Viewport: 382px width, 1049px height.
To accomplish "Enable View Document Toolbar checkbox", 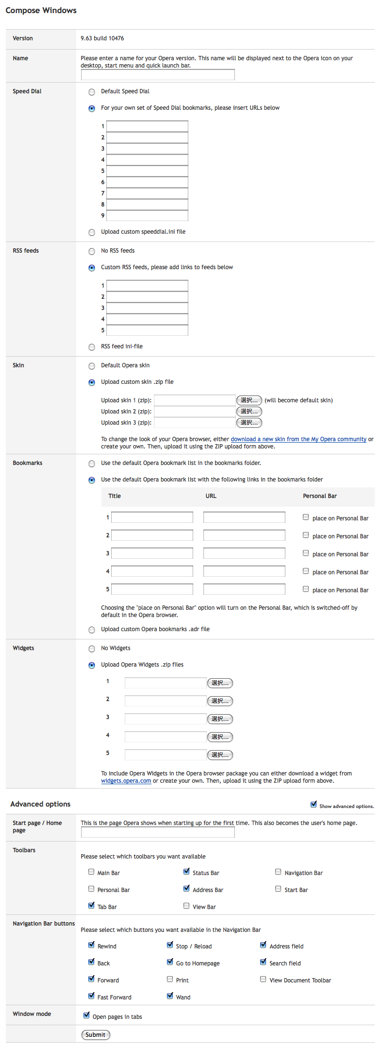I will (x=263, y=980).
